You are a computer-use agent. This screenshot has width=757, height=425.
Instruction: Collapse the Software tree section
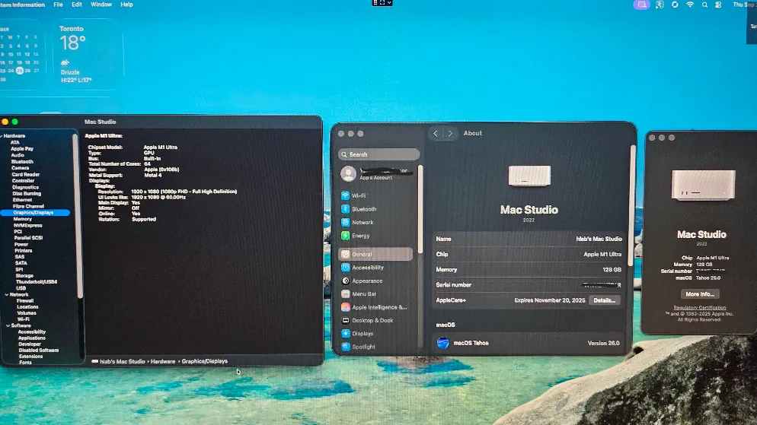(x=8, y=325)
